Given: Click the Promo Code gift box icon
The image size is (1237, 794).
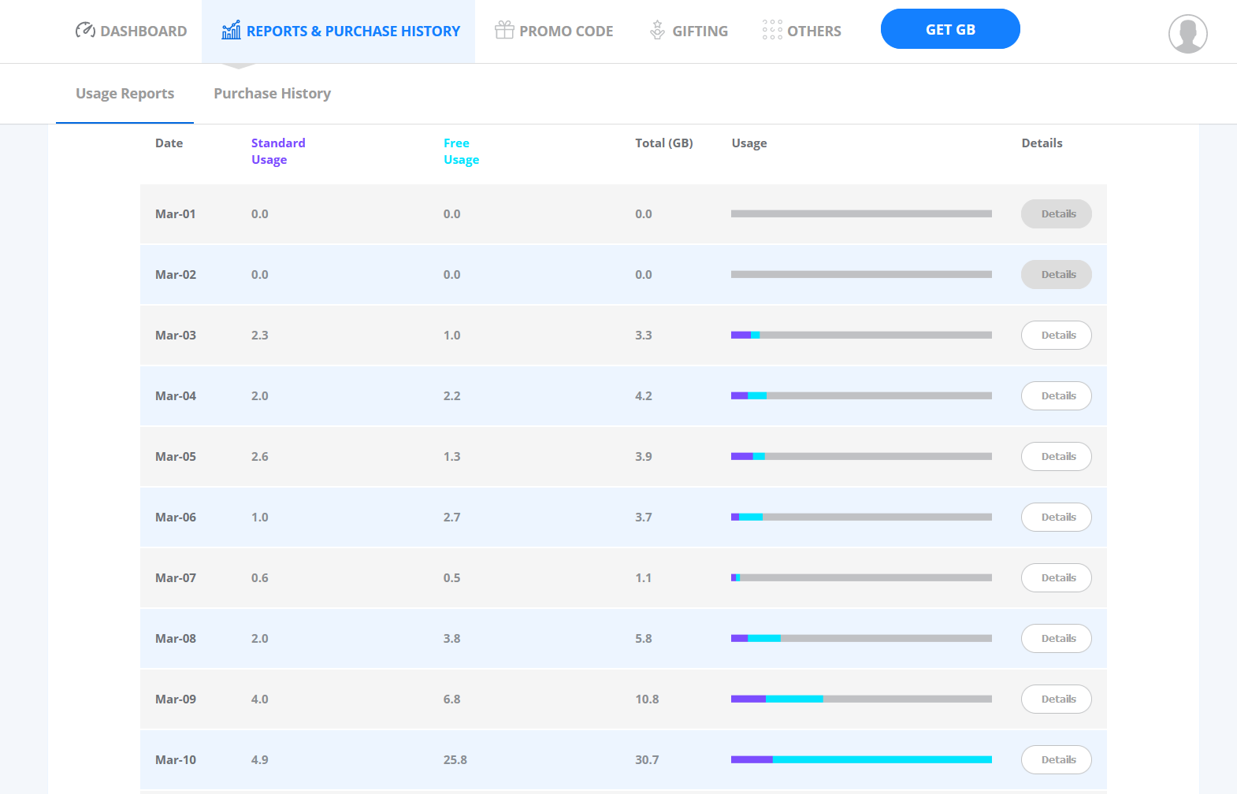Looking at the screenshot, I should 504,30.
